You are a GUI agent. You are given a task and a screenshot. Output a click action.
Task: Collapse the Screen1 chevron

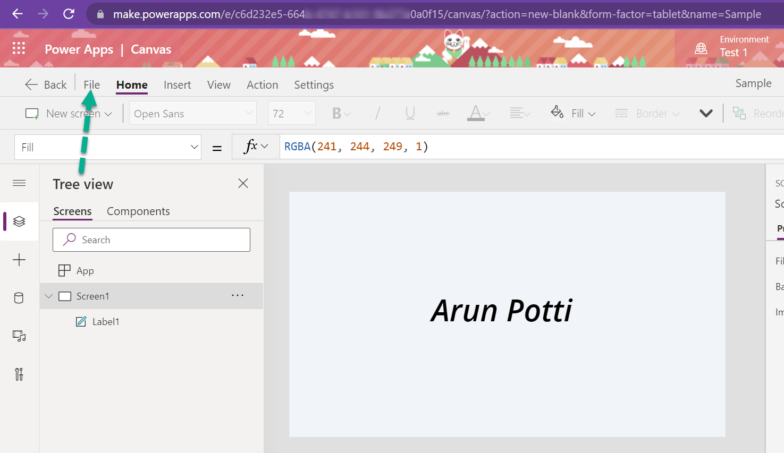pyautogui.click(x=49, y=296)
